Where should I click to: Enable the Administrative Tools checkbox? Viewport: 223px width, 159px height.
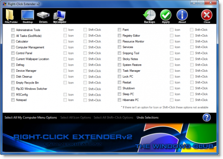[x=13, y=30]
